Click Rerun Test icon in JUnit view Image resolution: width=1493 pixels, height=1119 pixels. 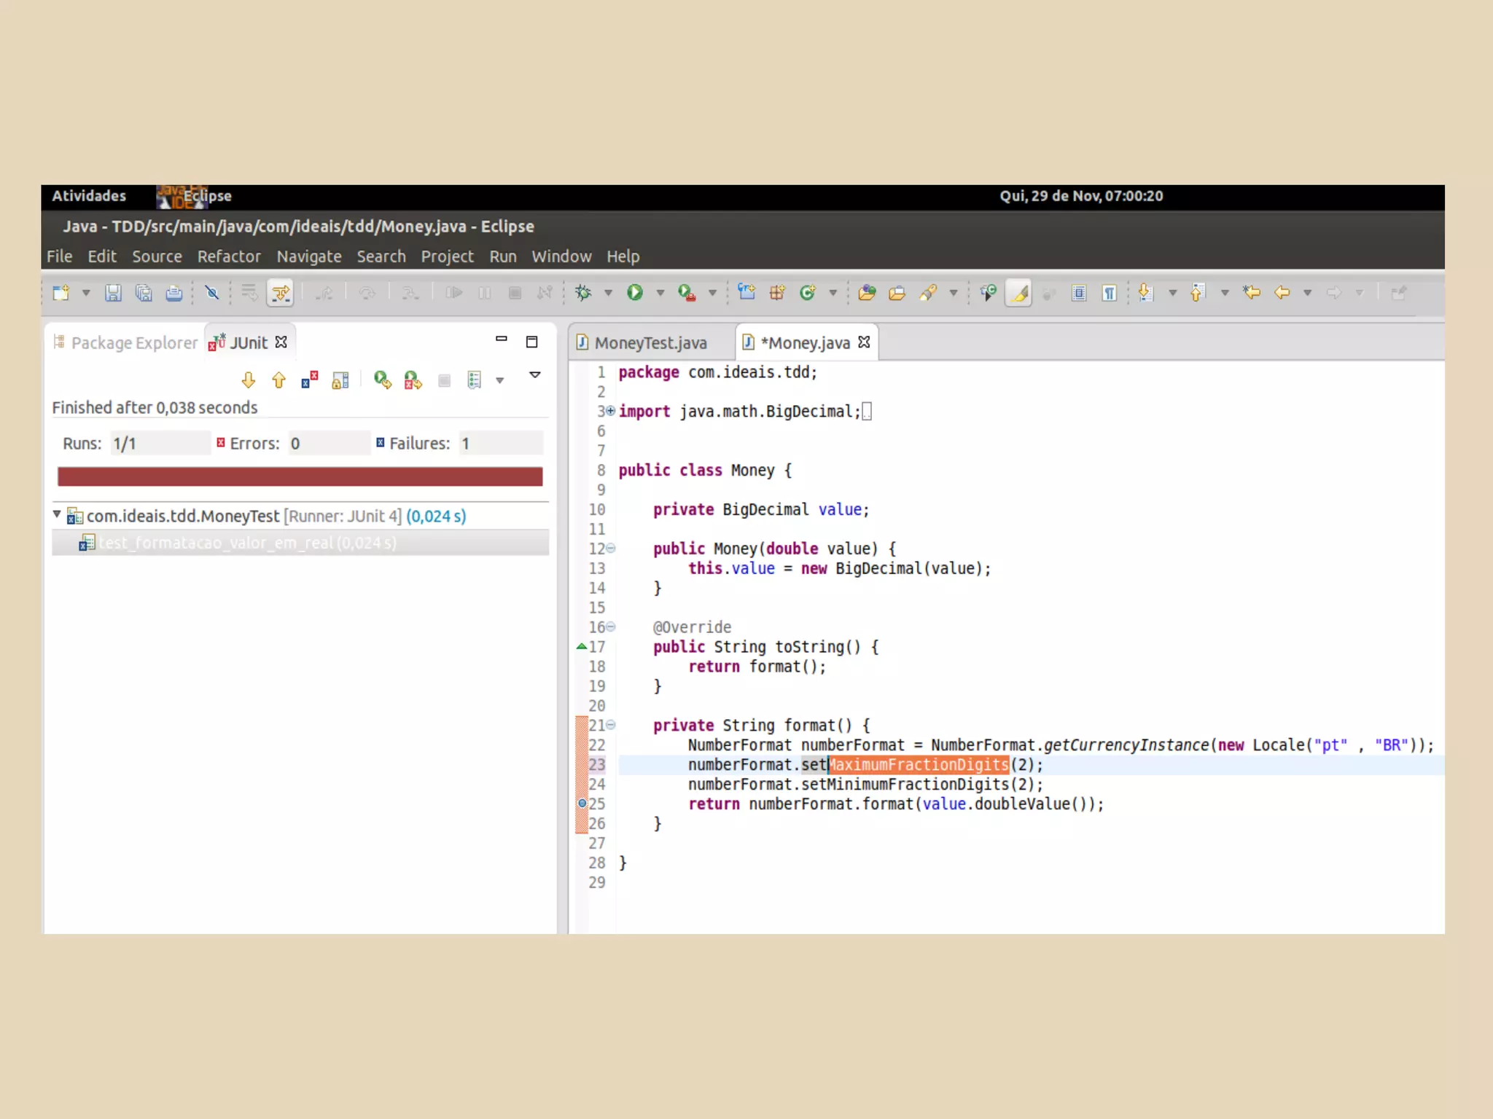[x=382, y=380]
